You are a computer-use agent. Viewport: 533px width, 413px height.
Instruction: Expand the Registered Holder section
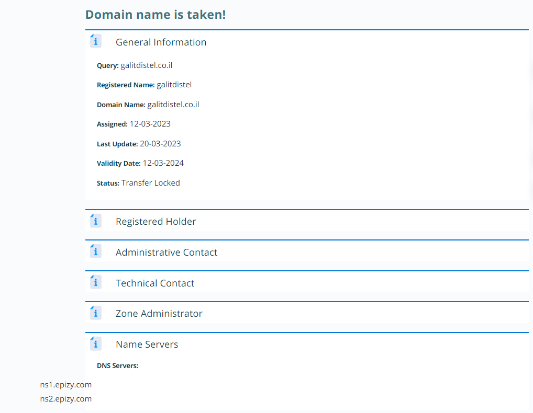[x=307, y=221]
